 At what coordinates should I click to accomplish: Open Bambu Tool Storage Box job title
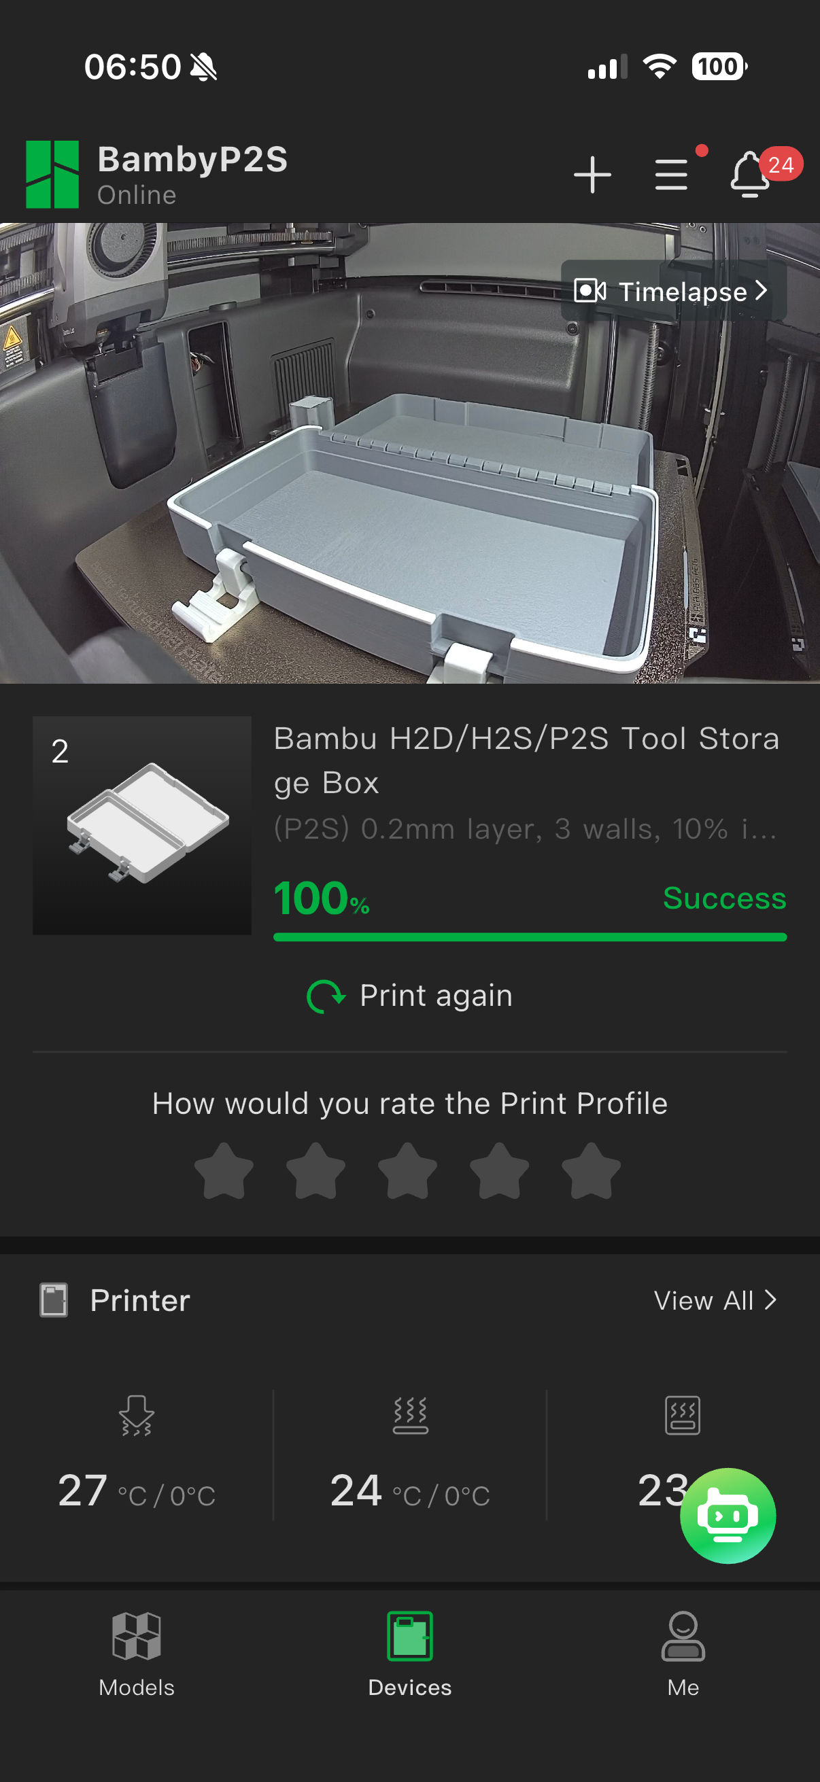(528, 761)
